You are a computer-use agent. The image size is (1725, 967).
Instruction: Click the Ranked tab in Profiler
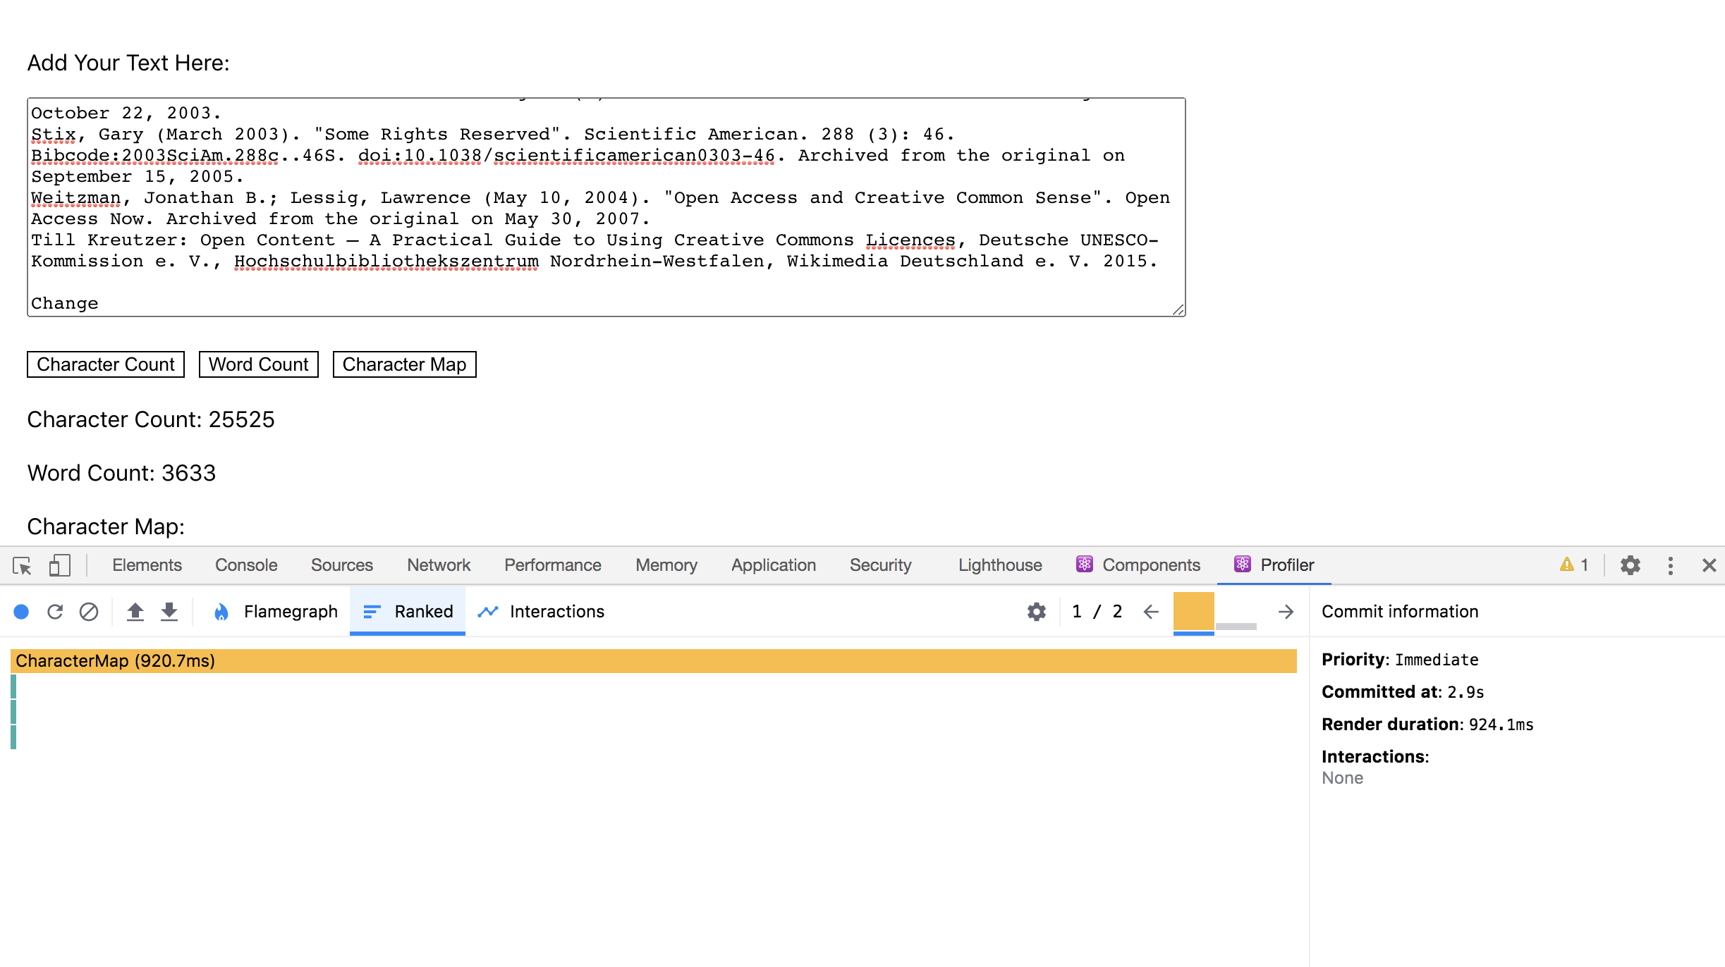(x=424, y=612)
